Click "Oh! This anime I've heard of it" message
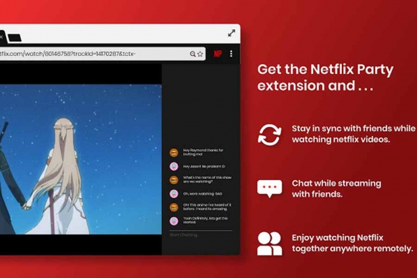Image resolution: width=417 pixels, height=278 pixels. [x=207, y=207]
